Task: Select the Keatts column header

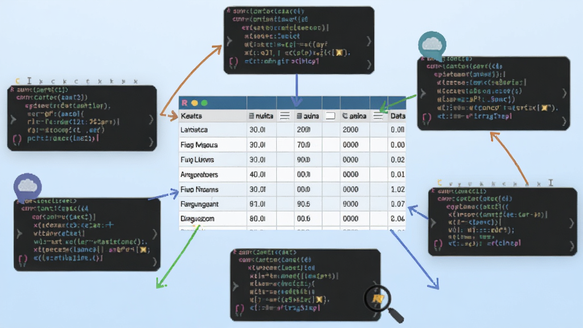Action: click(x=191, y=116)
